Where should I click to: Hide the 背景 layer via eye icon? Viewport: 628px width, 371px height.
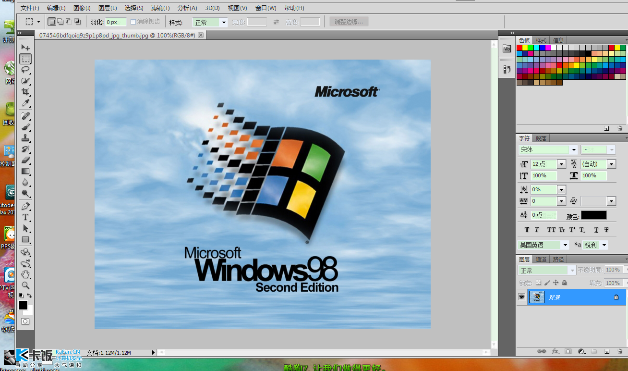coord(521,297)
